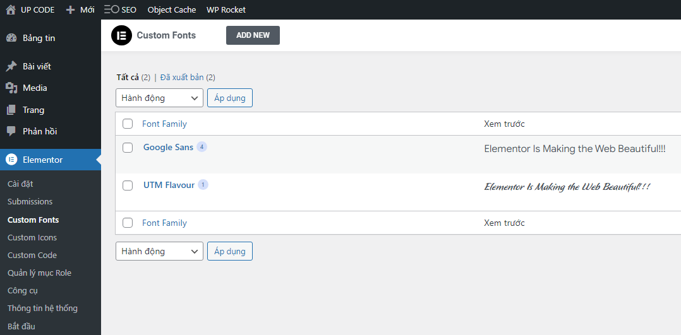The width and height of the screenshot is (681, 335).
Task: Click the home icon beside UP CODE
Action: click(x=11, y=9)
